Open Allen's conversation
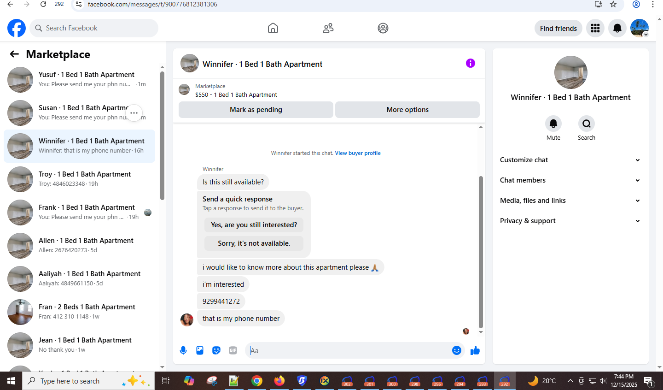Screen dimensions: 663x390 point(79,246)
